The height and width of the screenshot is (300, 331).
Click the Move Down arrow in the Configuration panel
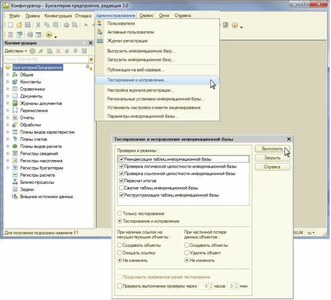75,51
